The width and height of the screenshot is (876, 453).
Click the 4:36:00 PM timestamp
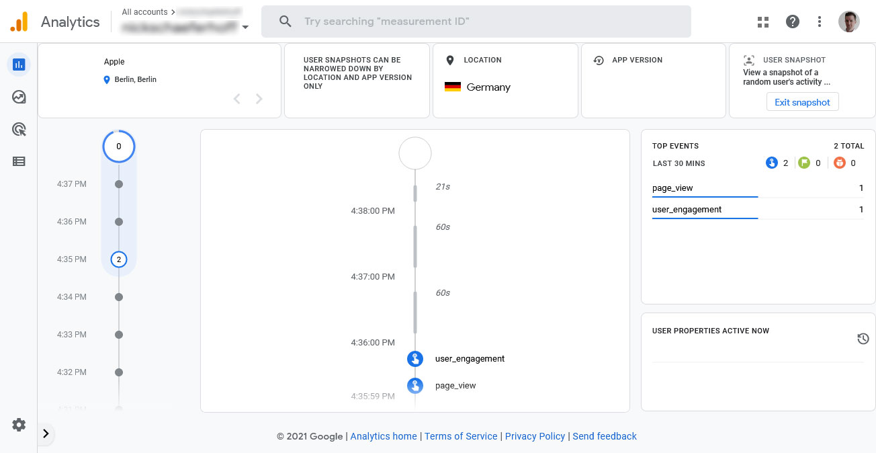pyautogui.click(x=373, y=342)
